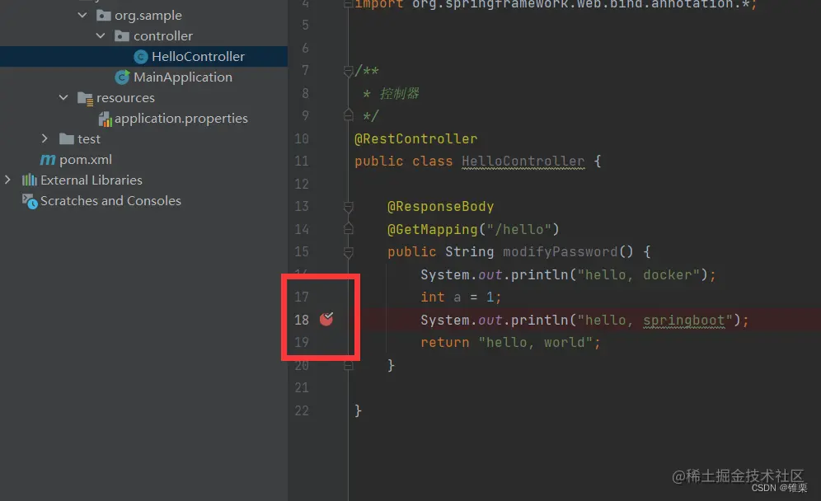
Task: Fold annotations at line 13 marker
Action: click(348, 208)
